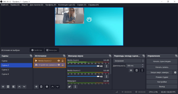Remove scene transition with trash icon
The image size is (178, 94).
point(136,70)
